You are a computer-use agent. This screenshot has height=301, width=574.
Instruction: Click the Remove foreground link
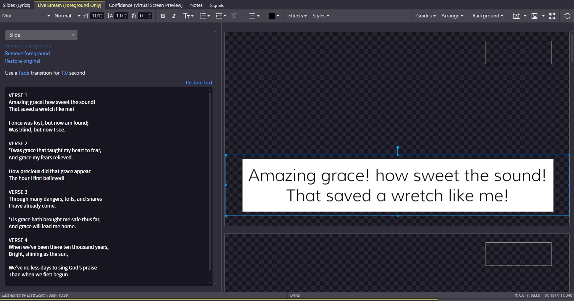(x=28, y=53)
